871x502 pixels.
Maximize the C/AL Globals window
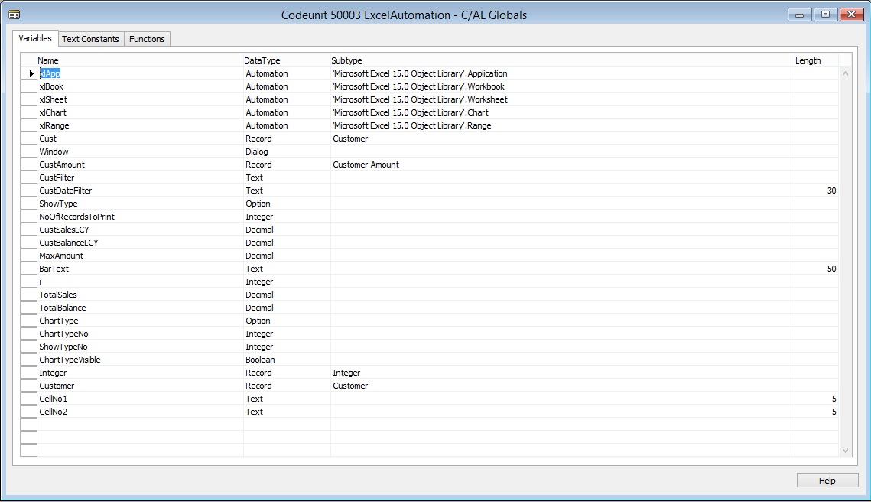click(x=825, y=15)
